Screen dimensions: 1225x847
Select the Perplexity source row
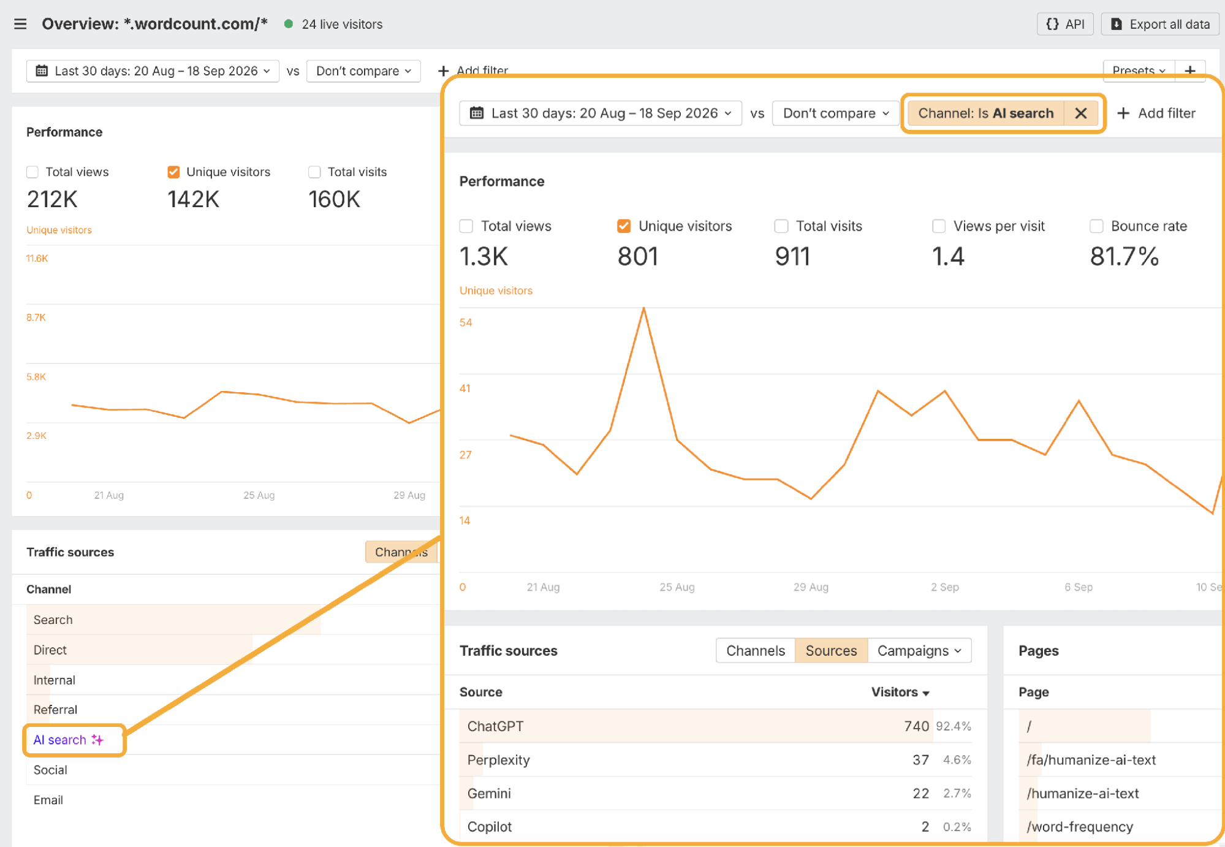point(715,760)
